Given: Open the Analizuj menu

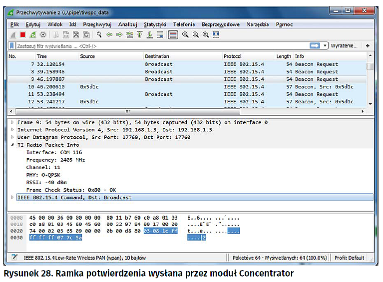Looking at the screenshot, I should pos(127,24).
